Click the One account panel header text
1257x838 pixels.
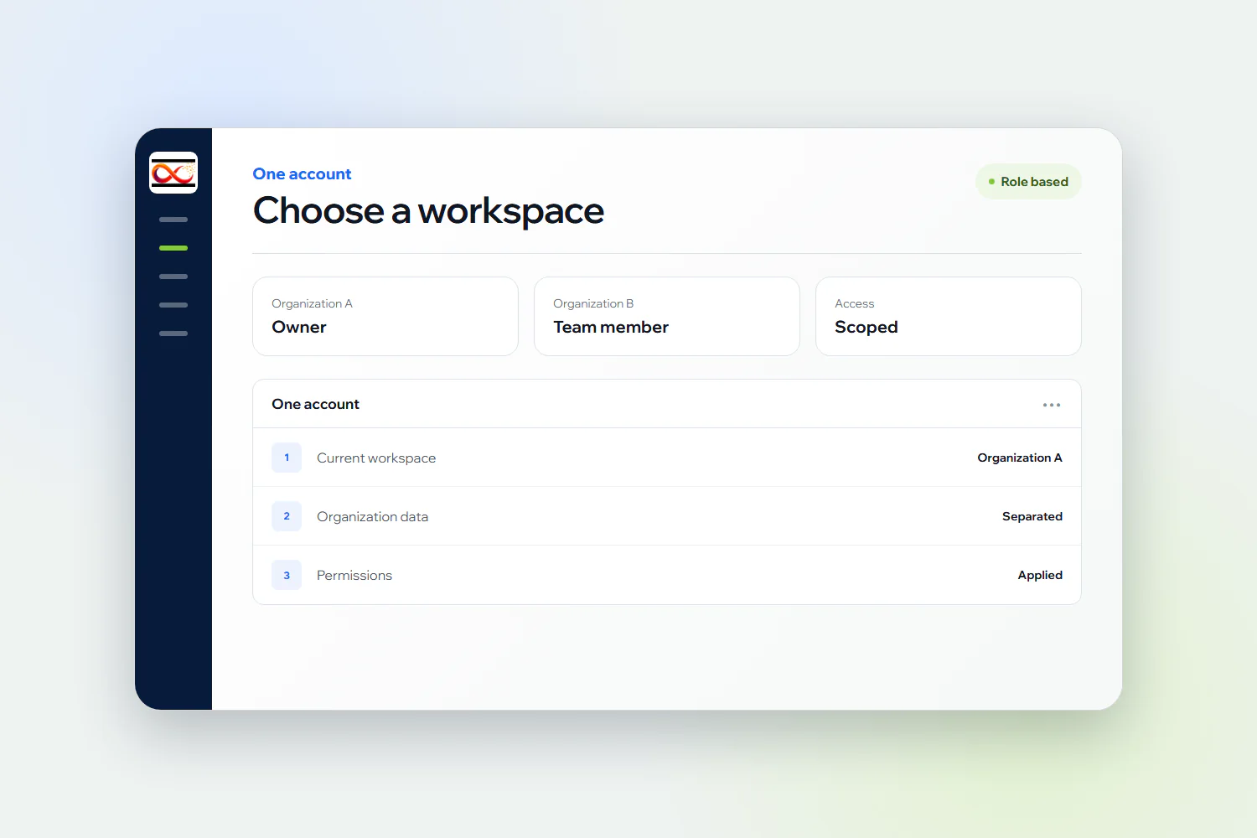(315, 404)
